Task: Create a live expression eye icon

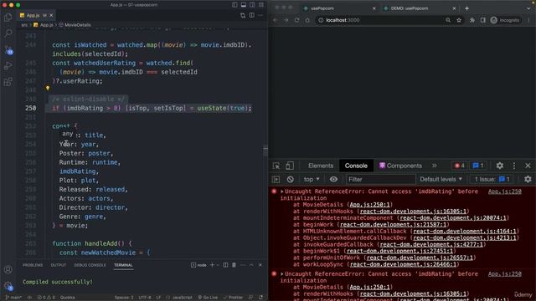Action: (333, 179)
